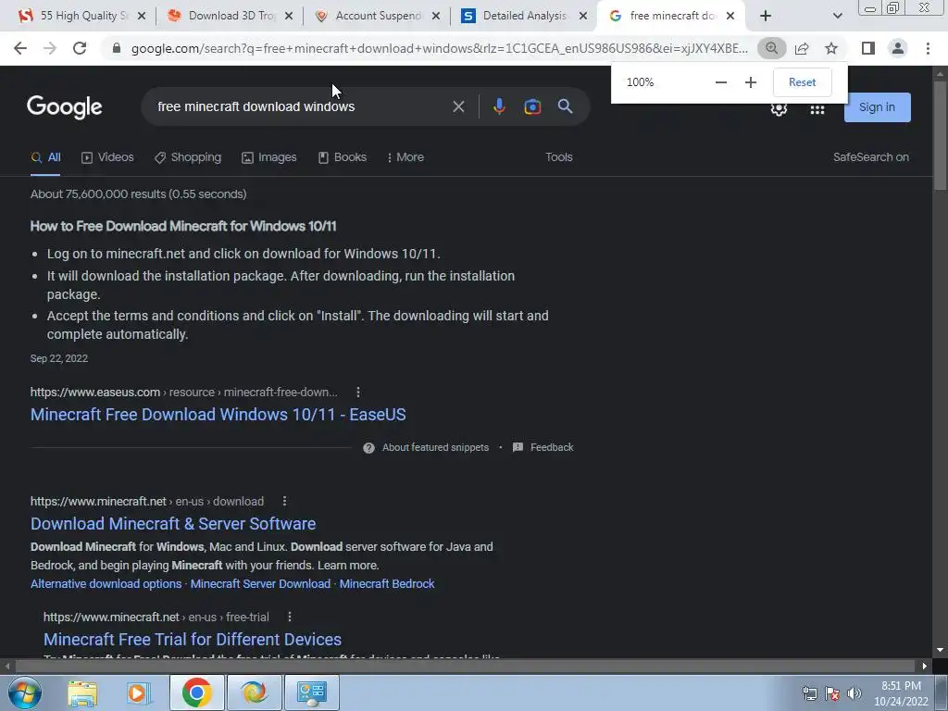Click the padlock site info icon
948x711 pixels.
117,48
